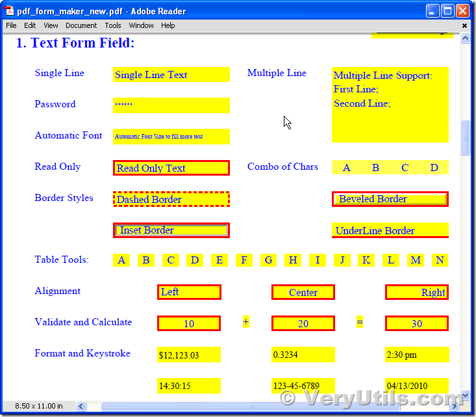Click vertical scrollbar down arrow
This screenshot has height=417, width=476.
tap(465, 395)
